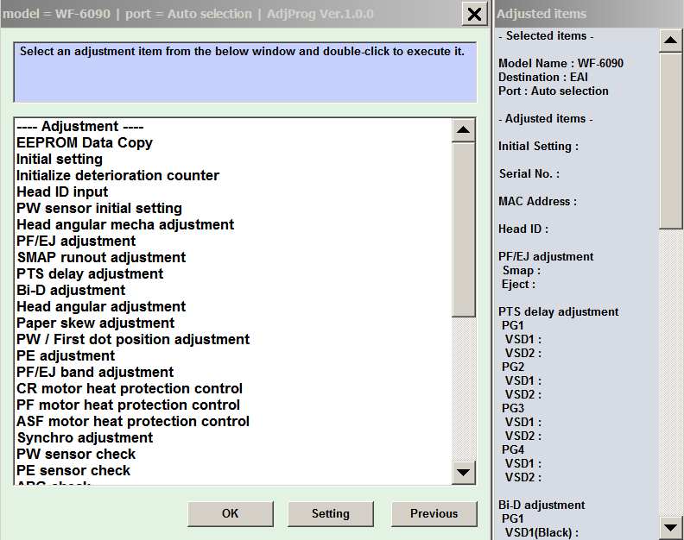This screenshot has height=540, width=684.
Task: Open the Setting button
Action: [331, 514]
